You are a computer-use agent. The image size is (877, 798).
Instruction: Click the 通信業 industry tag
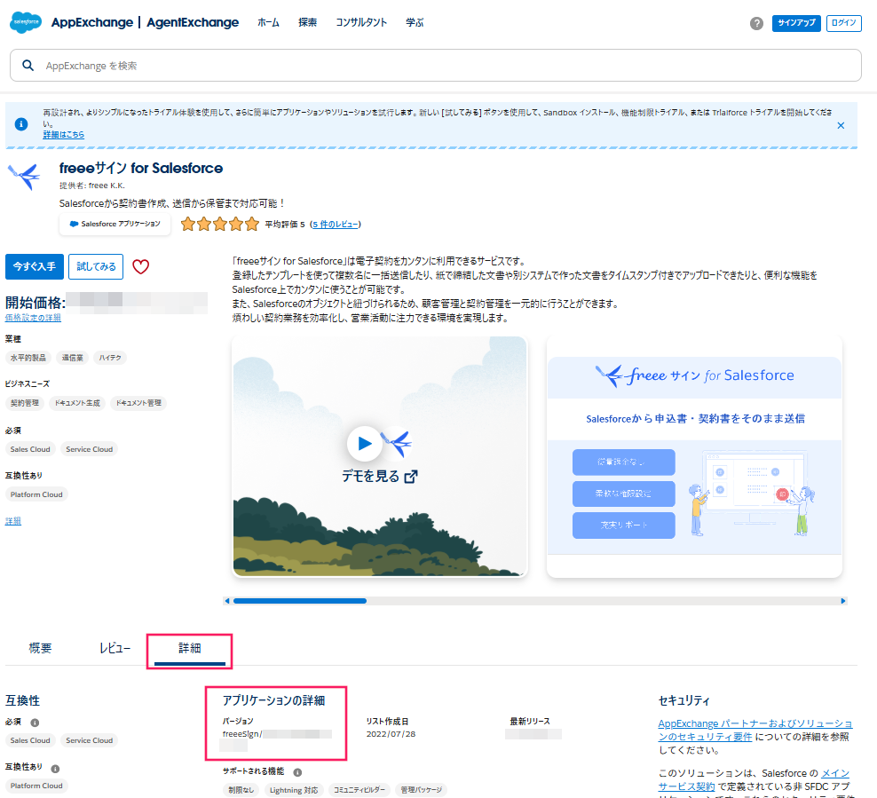pos(72,358)
